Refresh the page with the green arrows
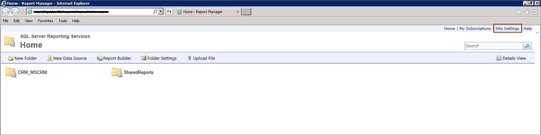Viewport: 541px width, 135px height. click(x=169, y=11)
